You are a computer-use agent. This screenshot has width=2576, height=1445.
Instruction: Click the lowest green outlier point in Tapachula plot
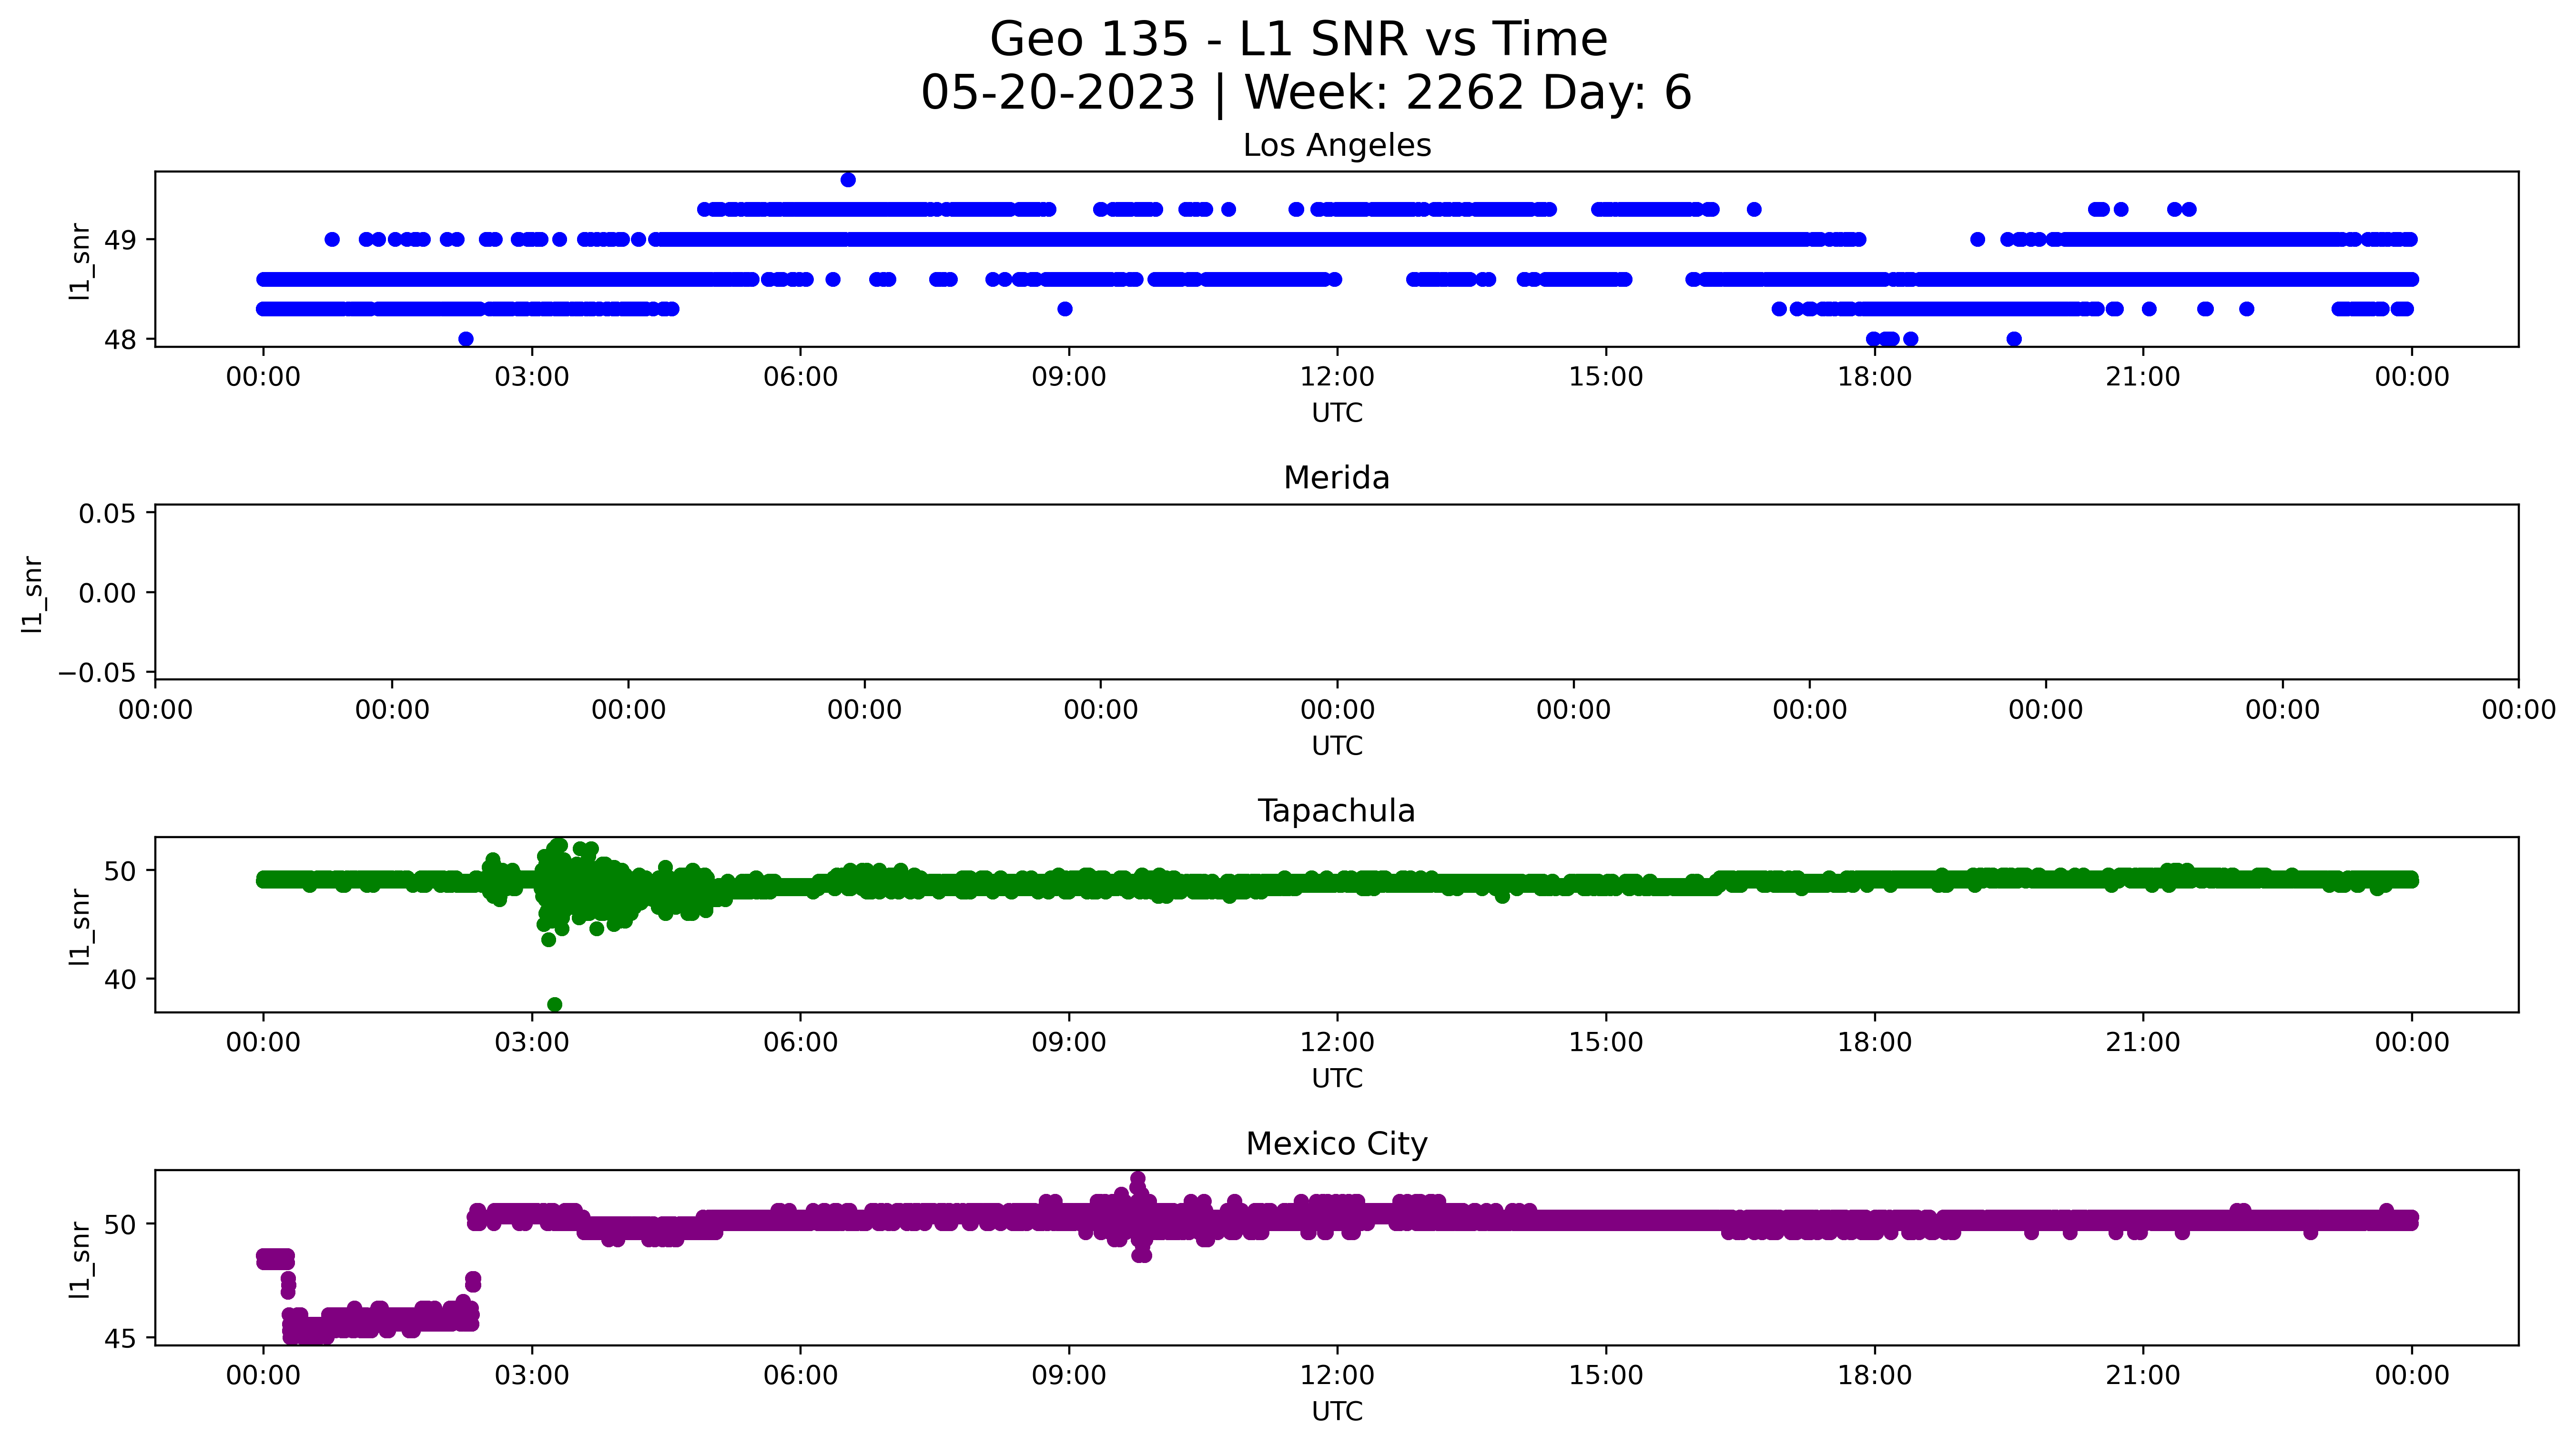tap(555, 1004)
